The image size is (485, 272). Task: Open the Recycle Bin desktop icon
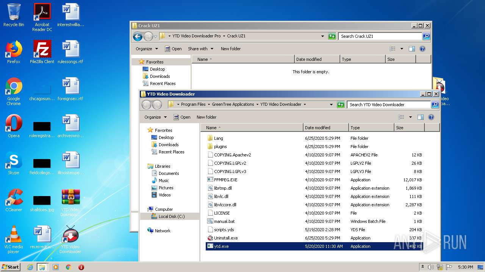[x=14, y=15]
